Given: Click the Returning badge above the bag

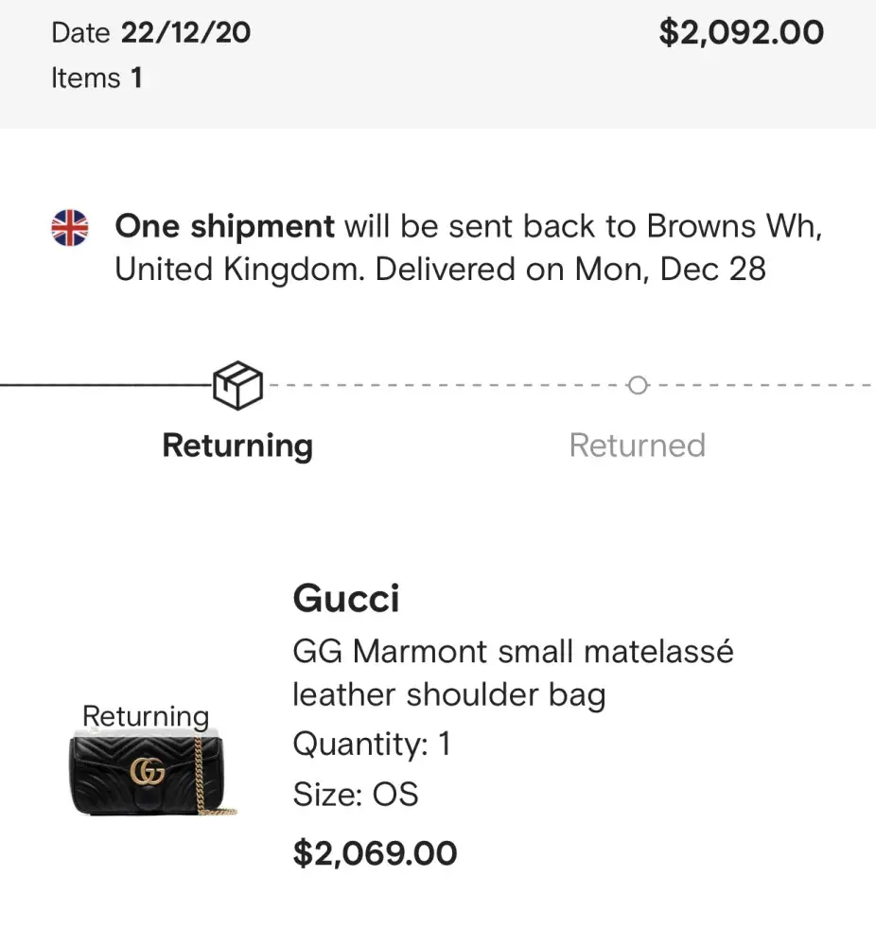Looking at the screenshot, I should [146, 717].
